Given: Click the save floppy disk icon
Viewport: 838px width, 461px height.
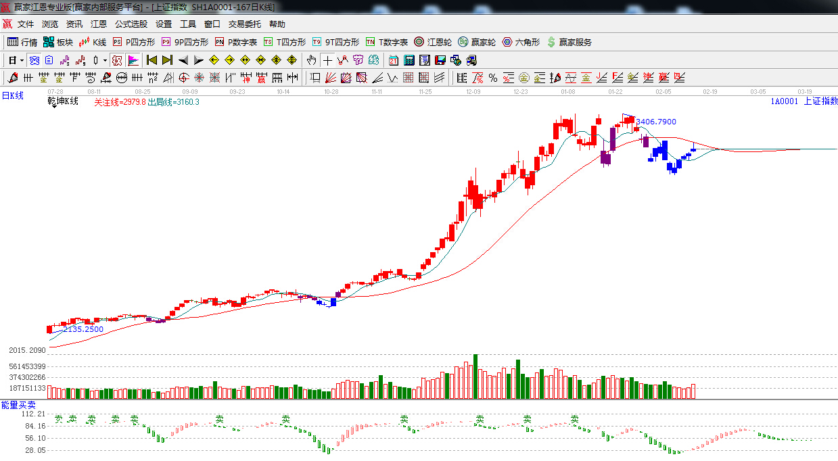Looking at the screenshot, I should [x=440, y=60].
